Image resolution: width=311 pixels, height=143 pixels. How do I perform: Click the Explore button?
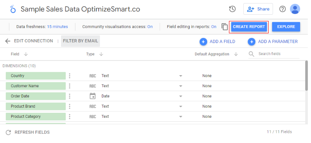pyautogui.click(x=286, y=27)
